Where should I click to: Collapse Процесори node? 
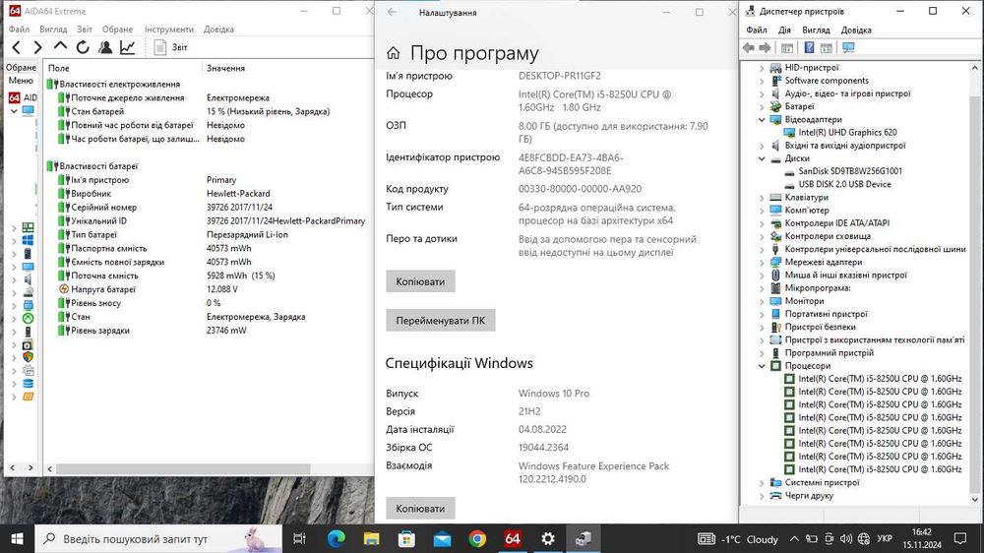762,366
